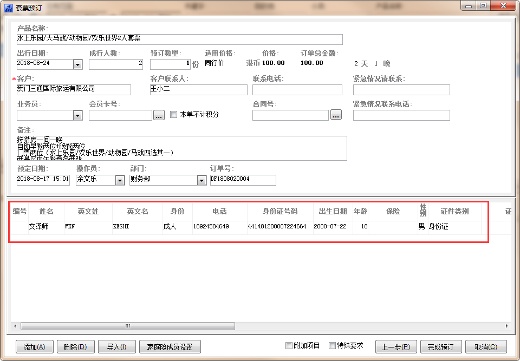Click the 紧急情况联系电话 field
The width and height of the screenshot is (520, 361).
(401, 115)
